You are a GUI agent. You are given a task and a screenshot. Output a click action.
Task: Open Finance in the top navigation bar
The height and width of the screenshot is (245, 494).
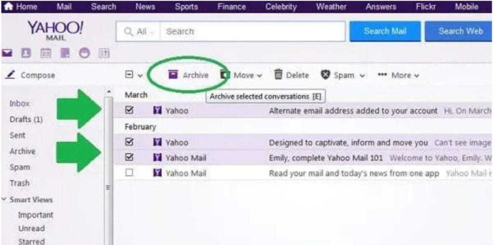pos(231,7)
